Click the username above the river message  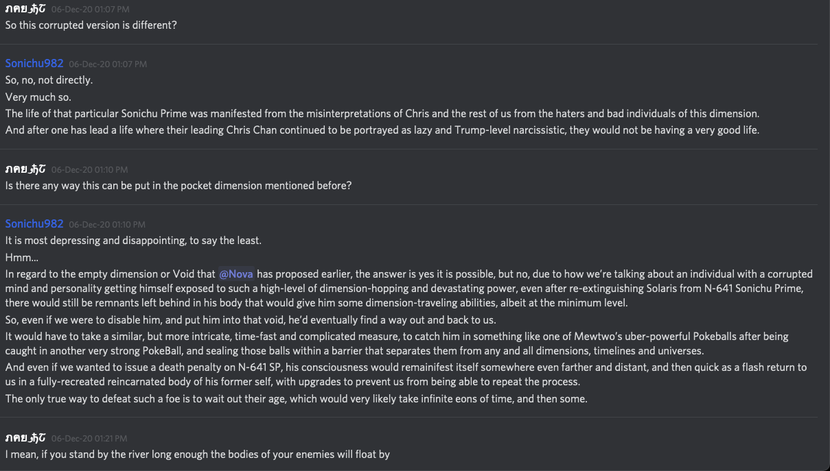pos(25,437)
